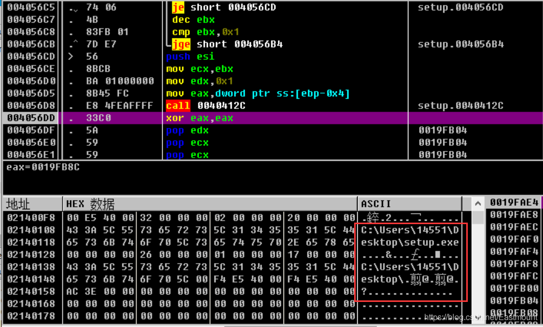
Task: Click ASCII text C:\Users\14551\D in row 02140108
Action: (410, 230)
